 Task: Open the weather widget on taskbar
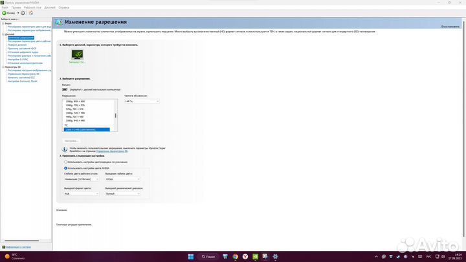tap(15, 257)
